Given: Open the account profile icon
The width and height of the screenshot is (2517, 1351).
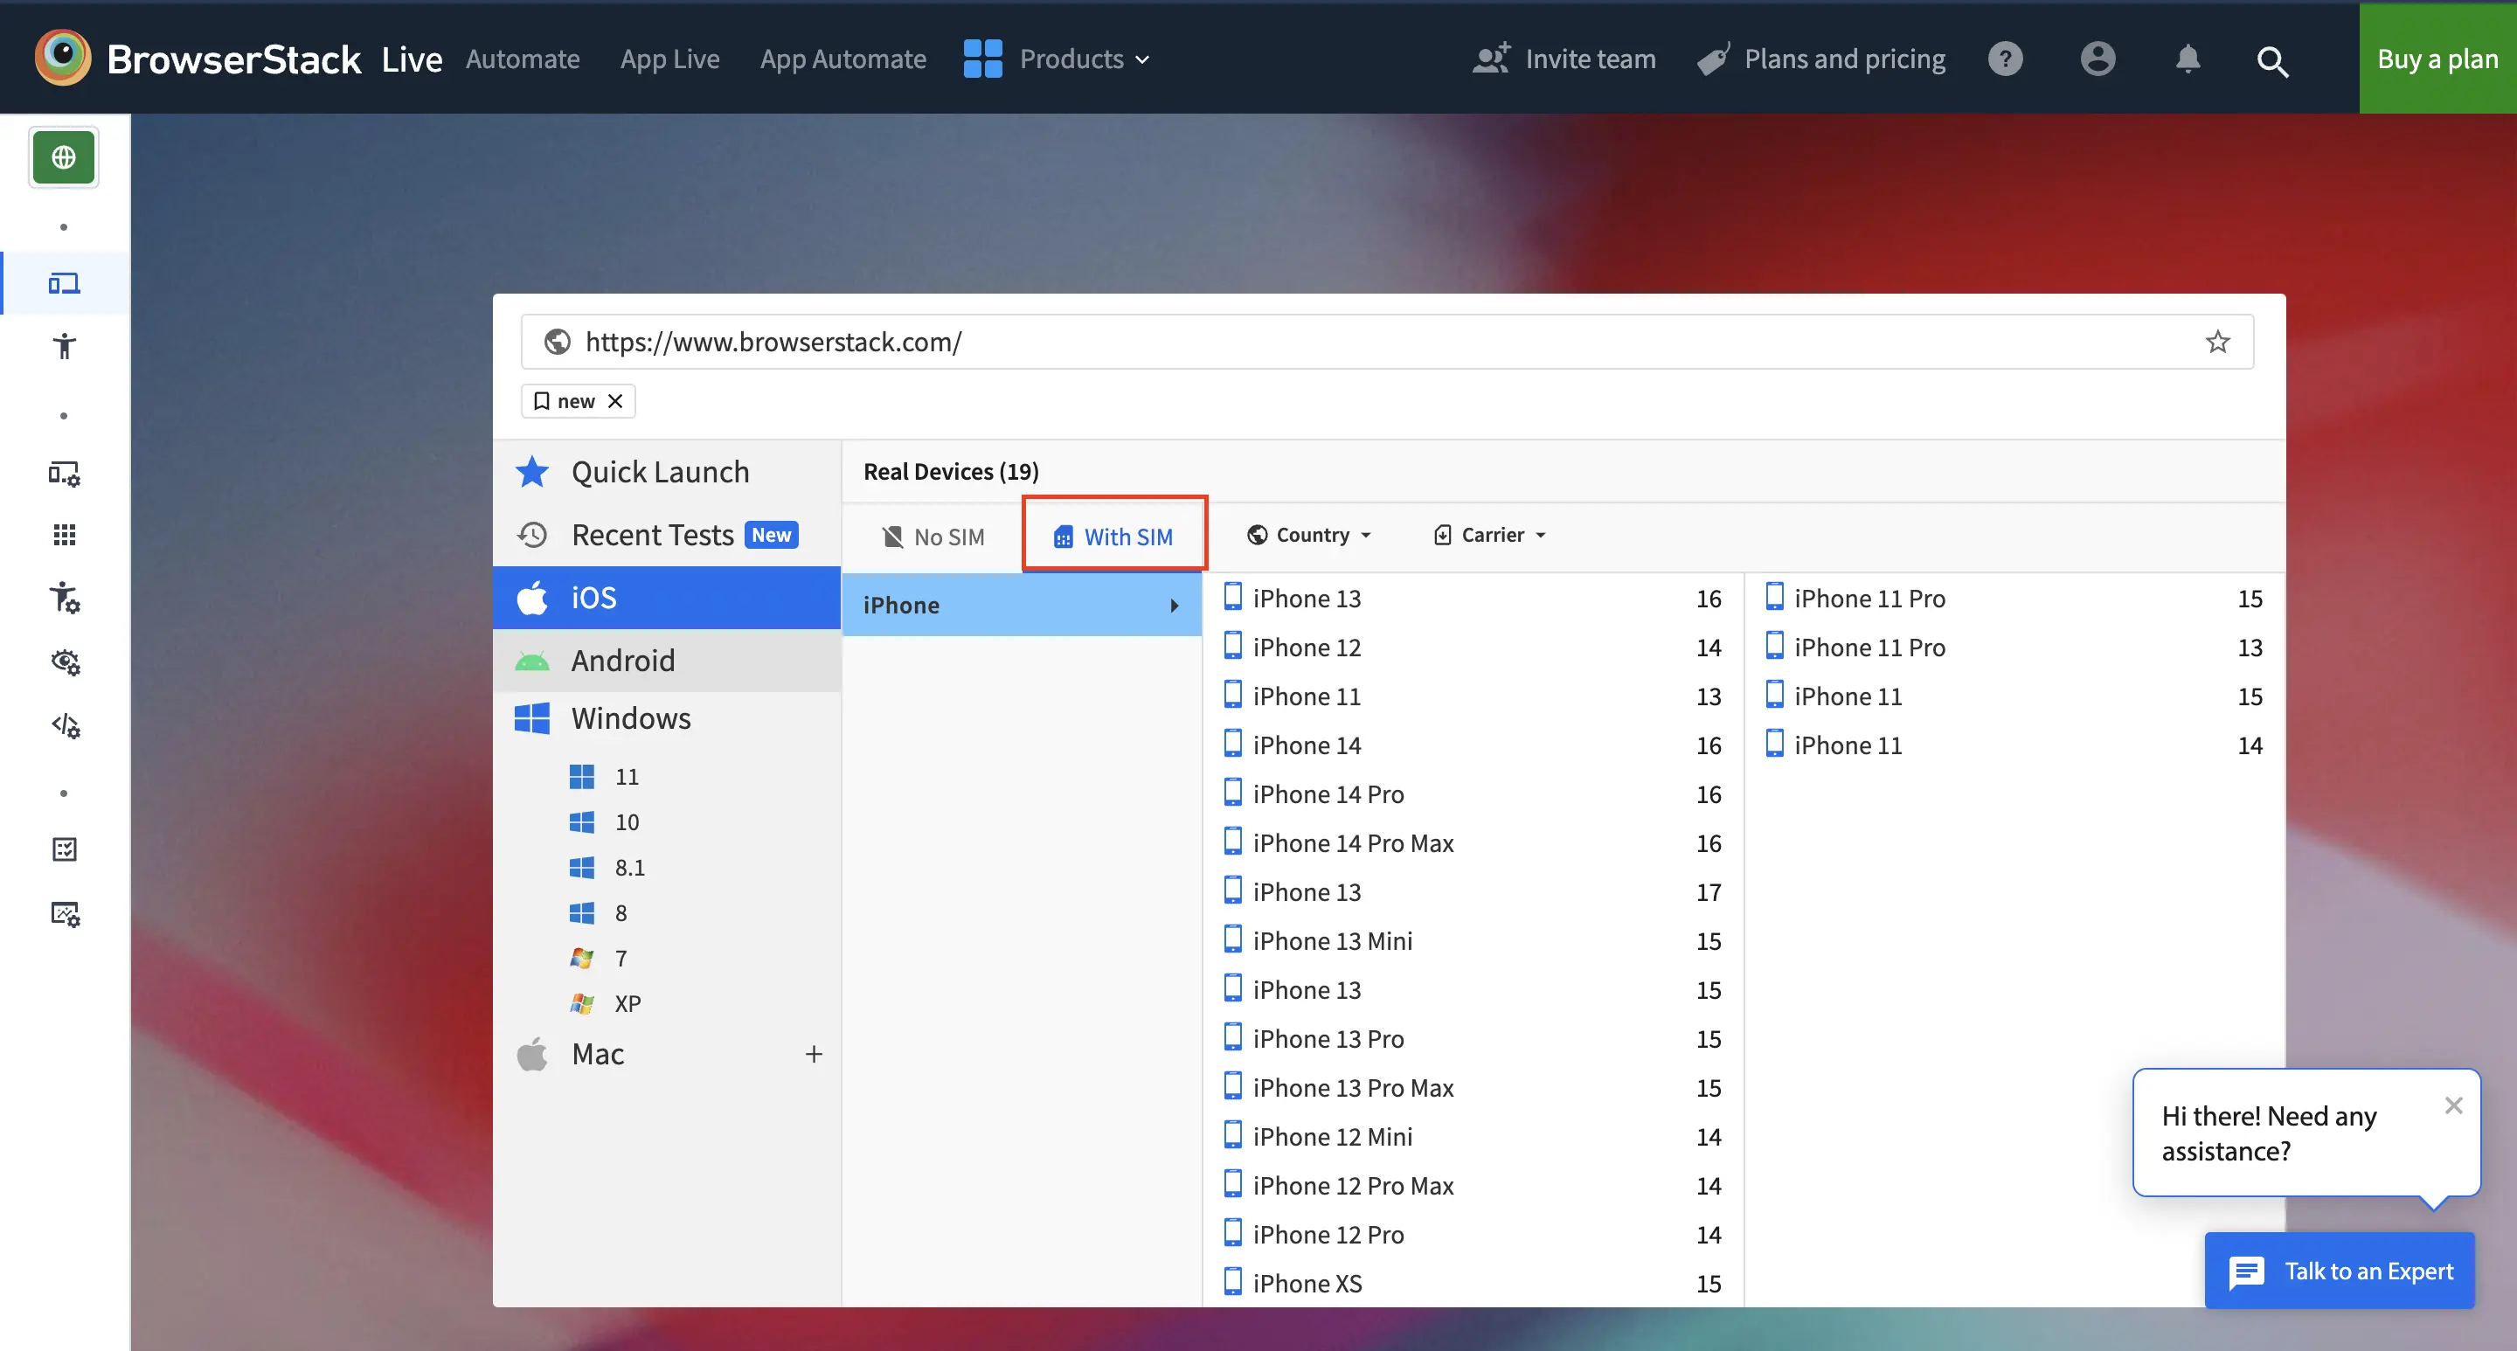Looking at the screenshot, I should pyautogui.click(x=2097, y=59).
